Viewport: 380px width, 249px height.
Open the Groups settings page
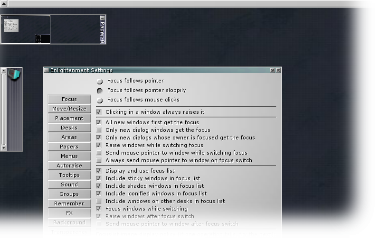pos(69,194)
